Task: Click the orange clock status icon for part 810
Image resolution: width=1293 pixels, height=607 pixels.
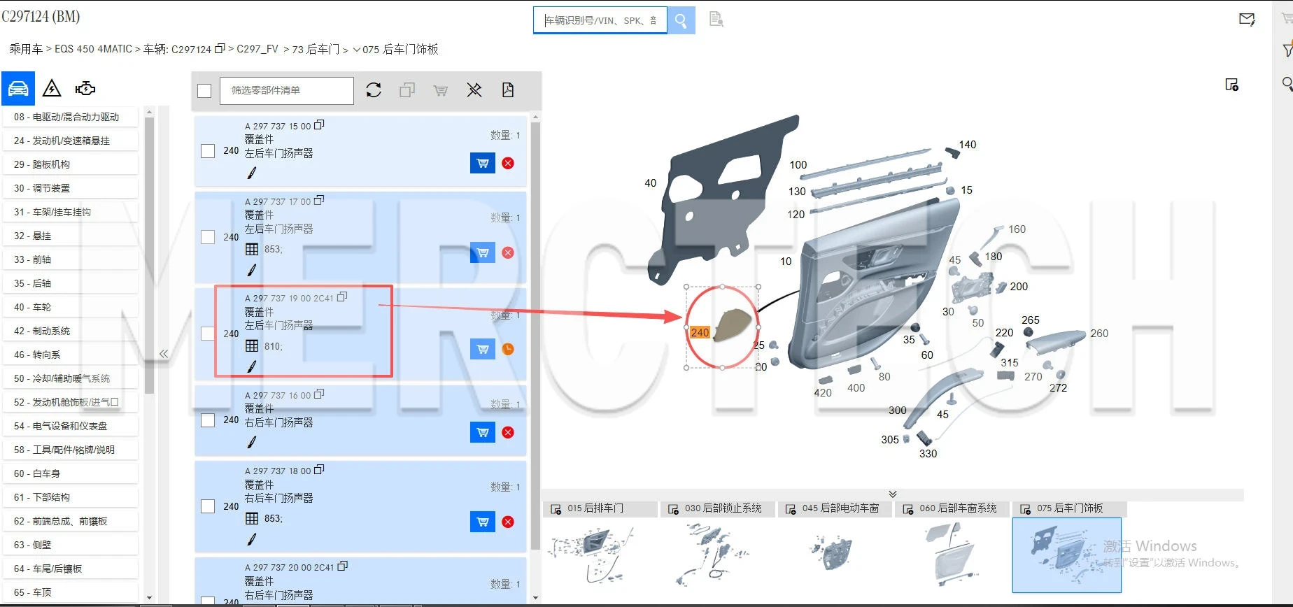Action: click(x=508, y=349)
